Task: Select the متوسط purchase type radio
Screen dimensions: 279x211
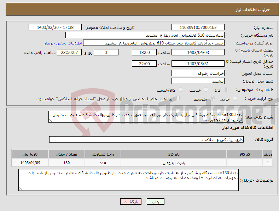Action: pyautogui.click(x=212, y=98)
